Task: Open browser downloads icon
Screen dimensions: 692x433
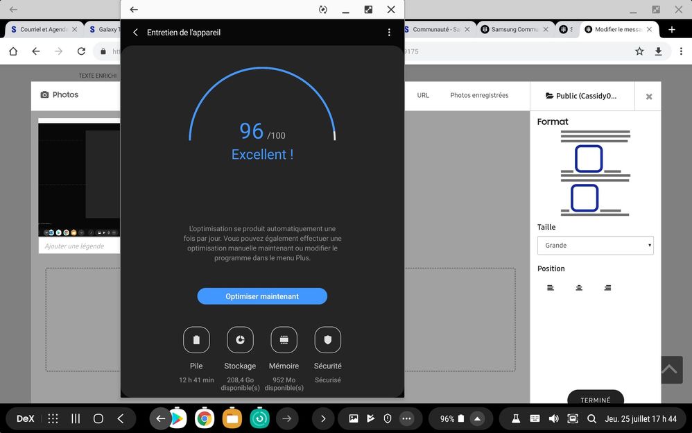Action: click(658, 51)
